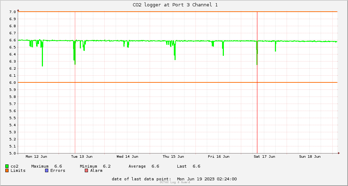Click the Mon 12 Jun axis label

click(x=37, y=157)
